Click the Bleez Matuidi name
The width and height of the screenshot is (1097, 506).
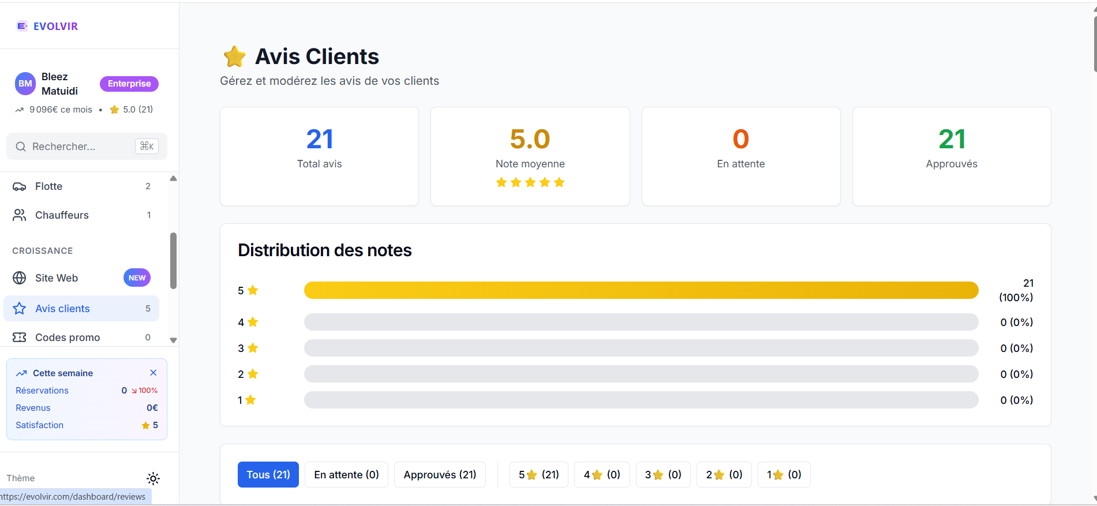tap(59, 84)
